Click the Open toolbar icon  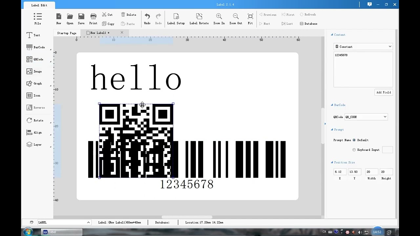(70, 19)
